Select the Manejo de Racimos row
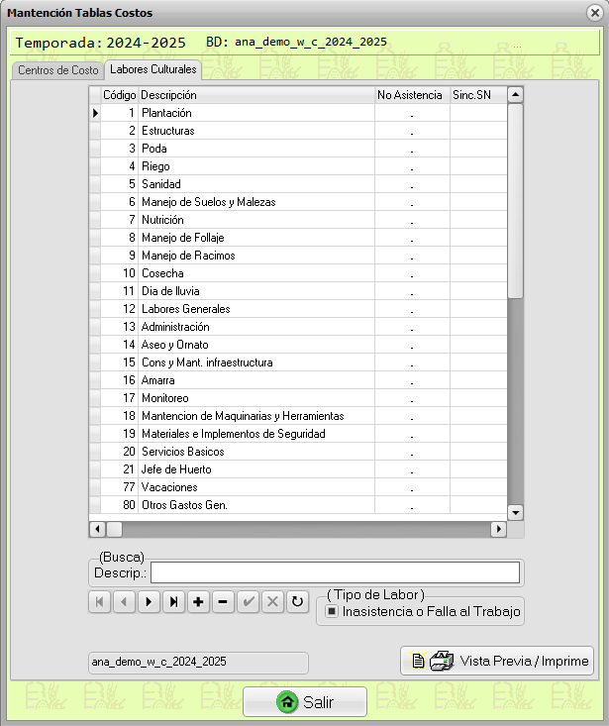Viewport: 609px width, 726px height. (298, 256)
